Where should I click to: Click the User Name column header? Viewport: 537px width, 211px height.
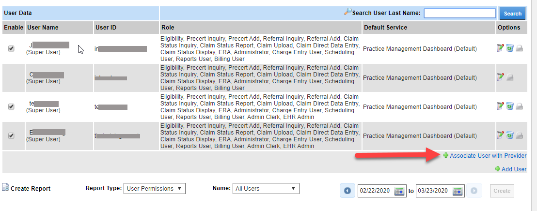coord(43,28)
